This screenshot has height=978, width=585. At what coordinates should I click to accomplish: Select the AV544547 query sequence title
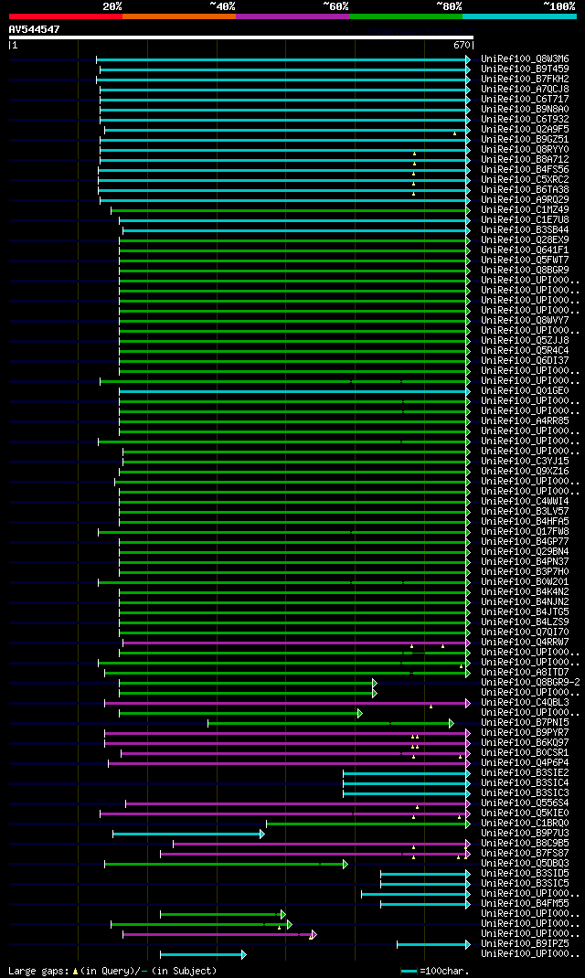(35, 29)
